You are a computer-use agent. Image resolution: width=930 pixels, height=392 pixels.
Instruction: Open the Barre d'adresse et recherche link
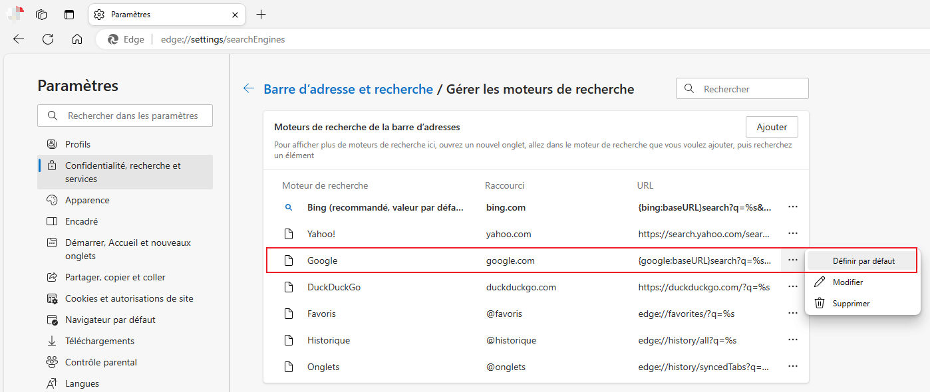[348, 88]
